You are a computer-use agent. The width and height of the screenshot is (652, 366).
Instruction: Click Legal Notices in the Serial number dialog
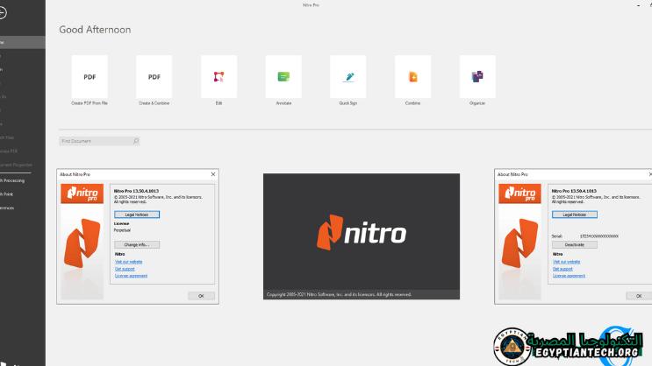[575, 215]
